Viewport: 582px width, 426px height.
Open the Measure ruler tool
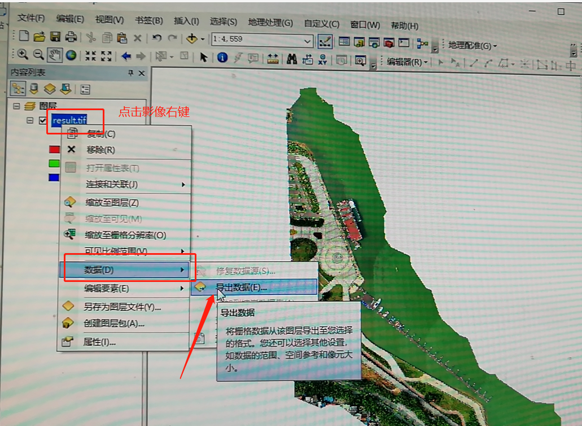click(x=273, y=58)
